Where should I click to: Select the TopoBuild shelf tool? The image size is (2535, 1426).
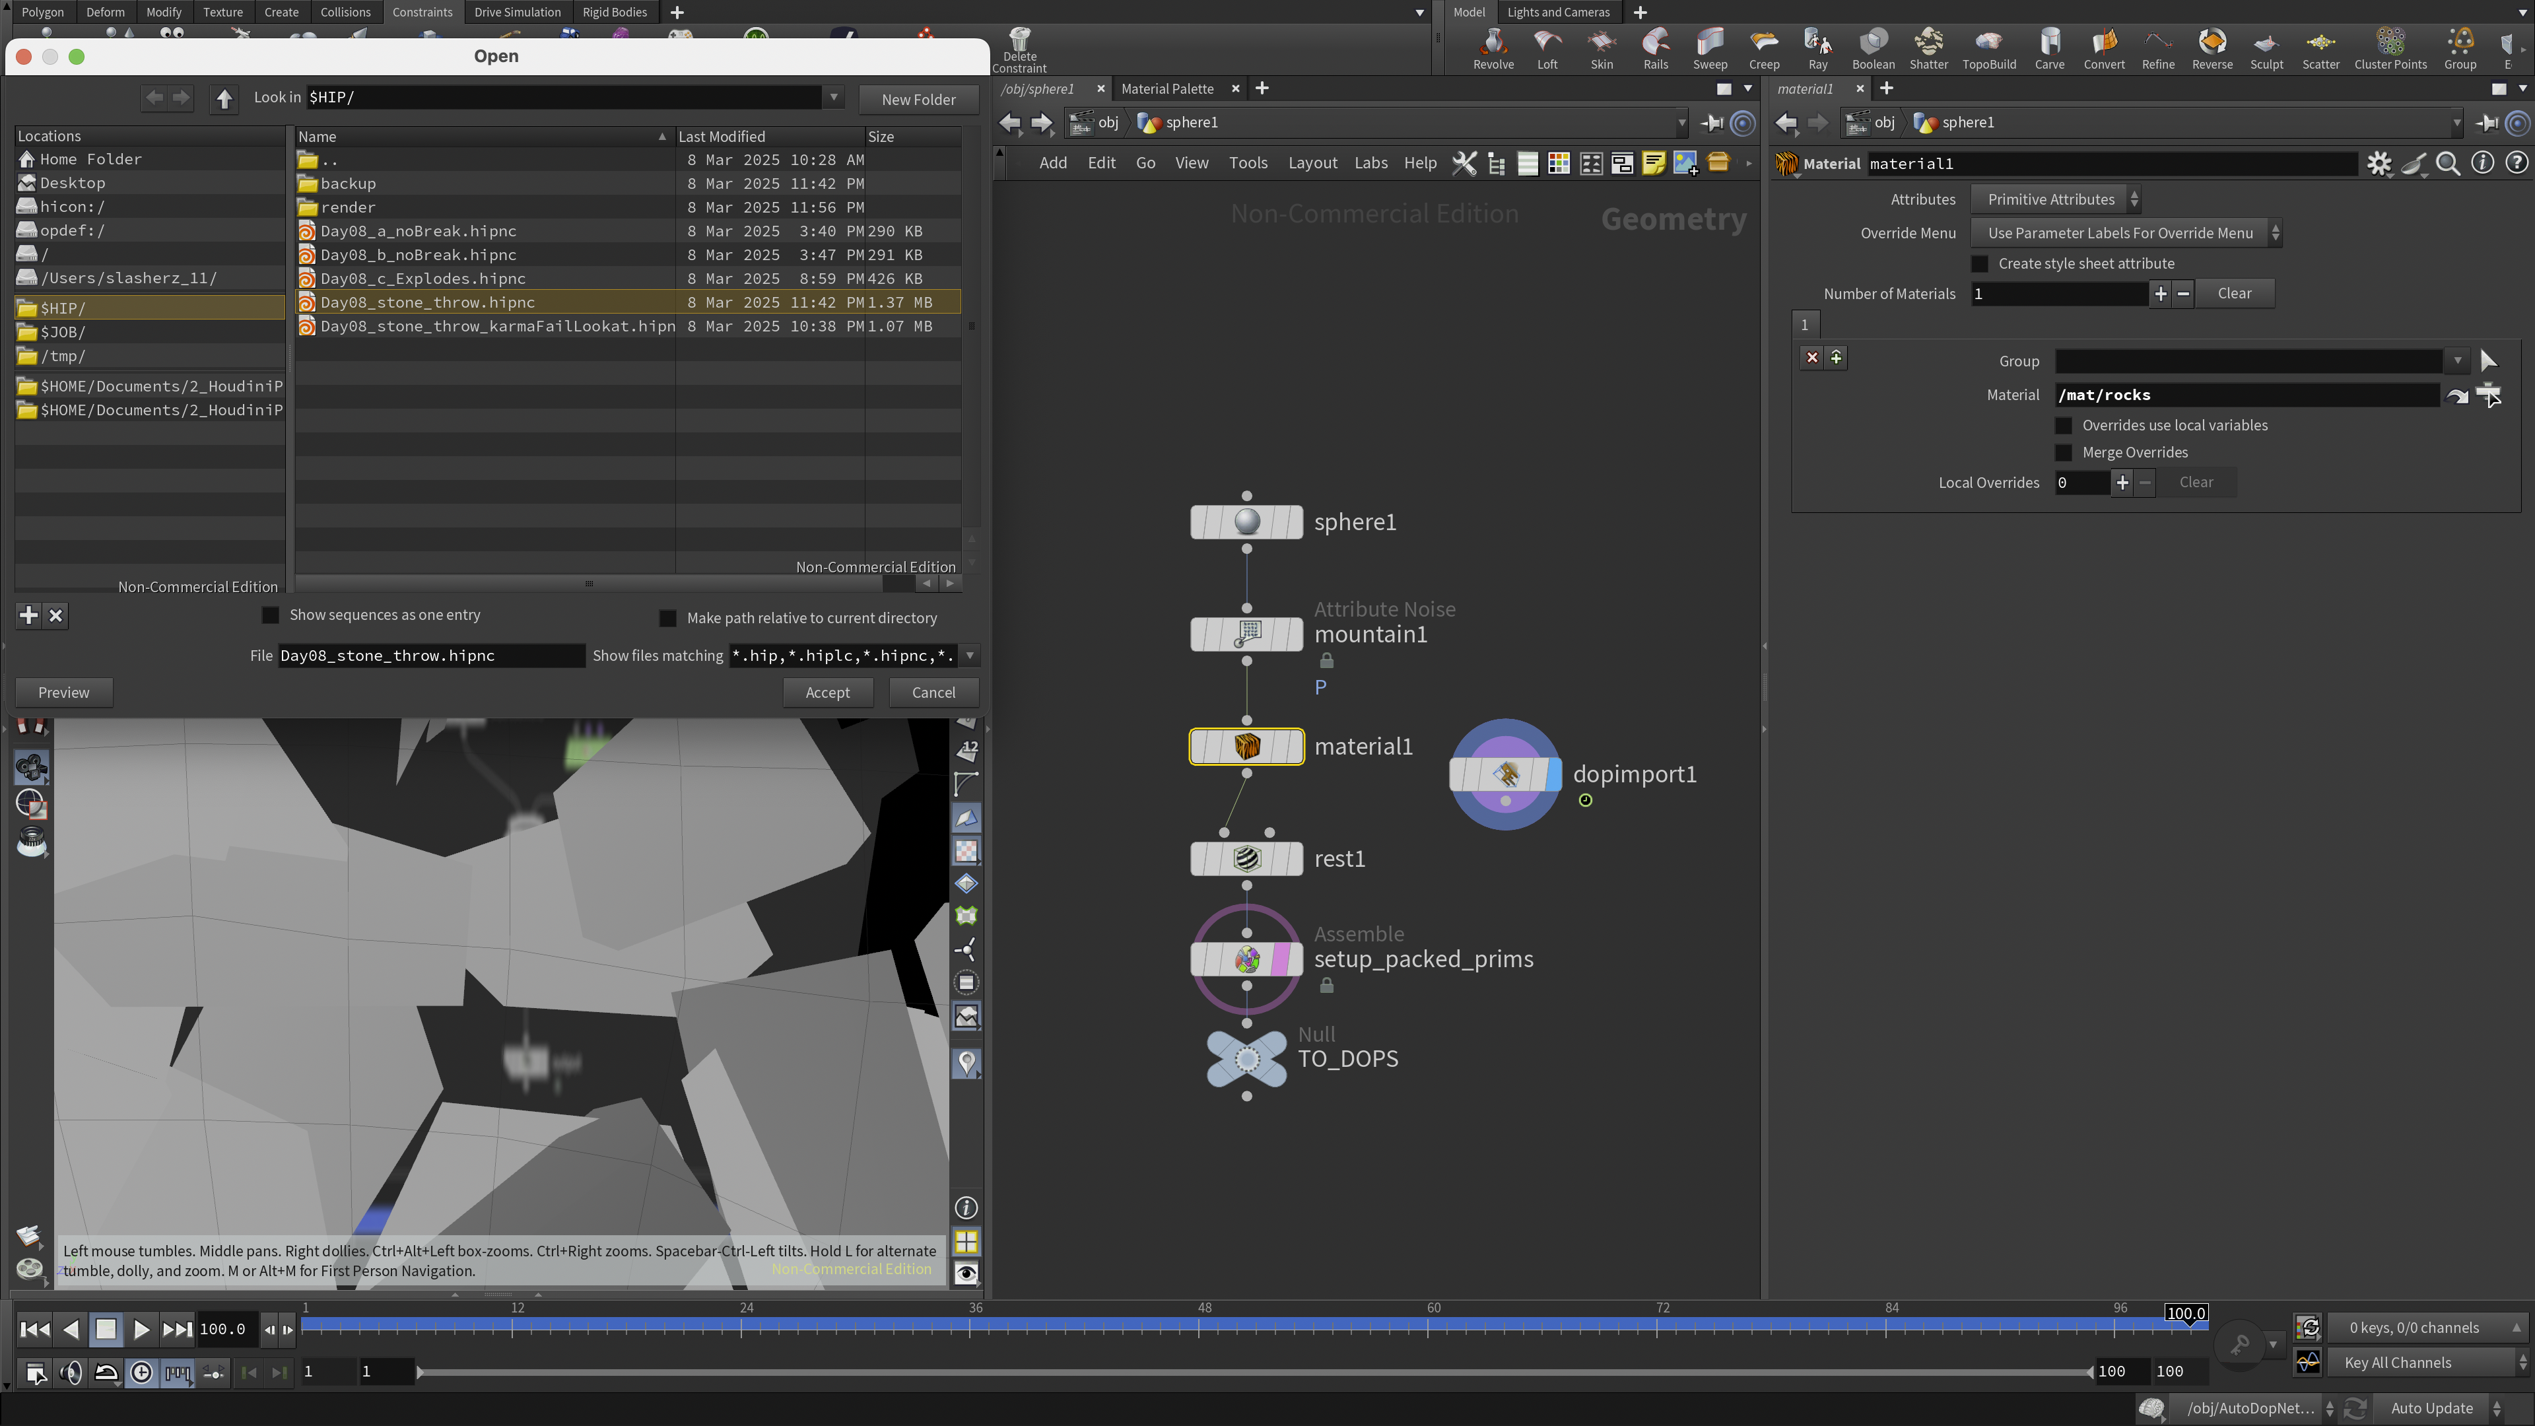[1989, 50]
